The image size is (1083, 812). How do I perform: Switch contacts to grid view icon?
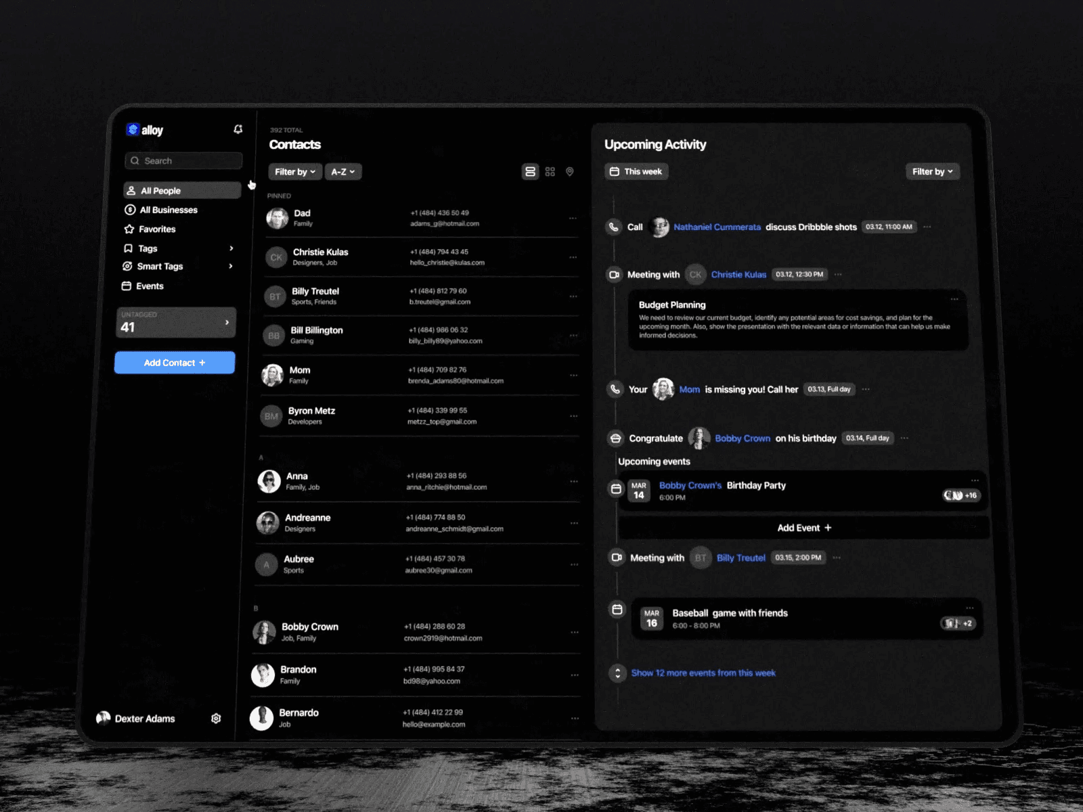tap(550, 171)
